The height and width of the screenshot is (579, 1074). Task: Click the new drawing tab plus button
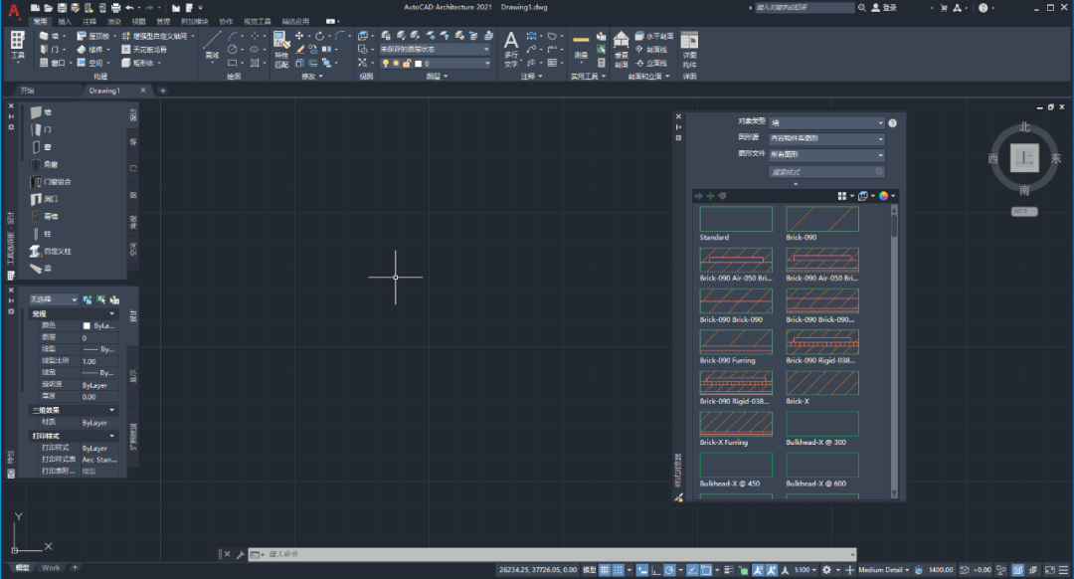pyautogui.click(x=163, y=91)
